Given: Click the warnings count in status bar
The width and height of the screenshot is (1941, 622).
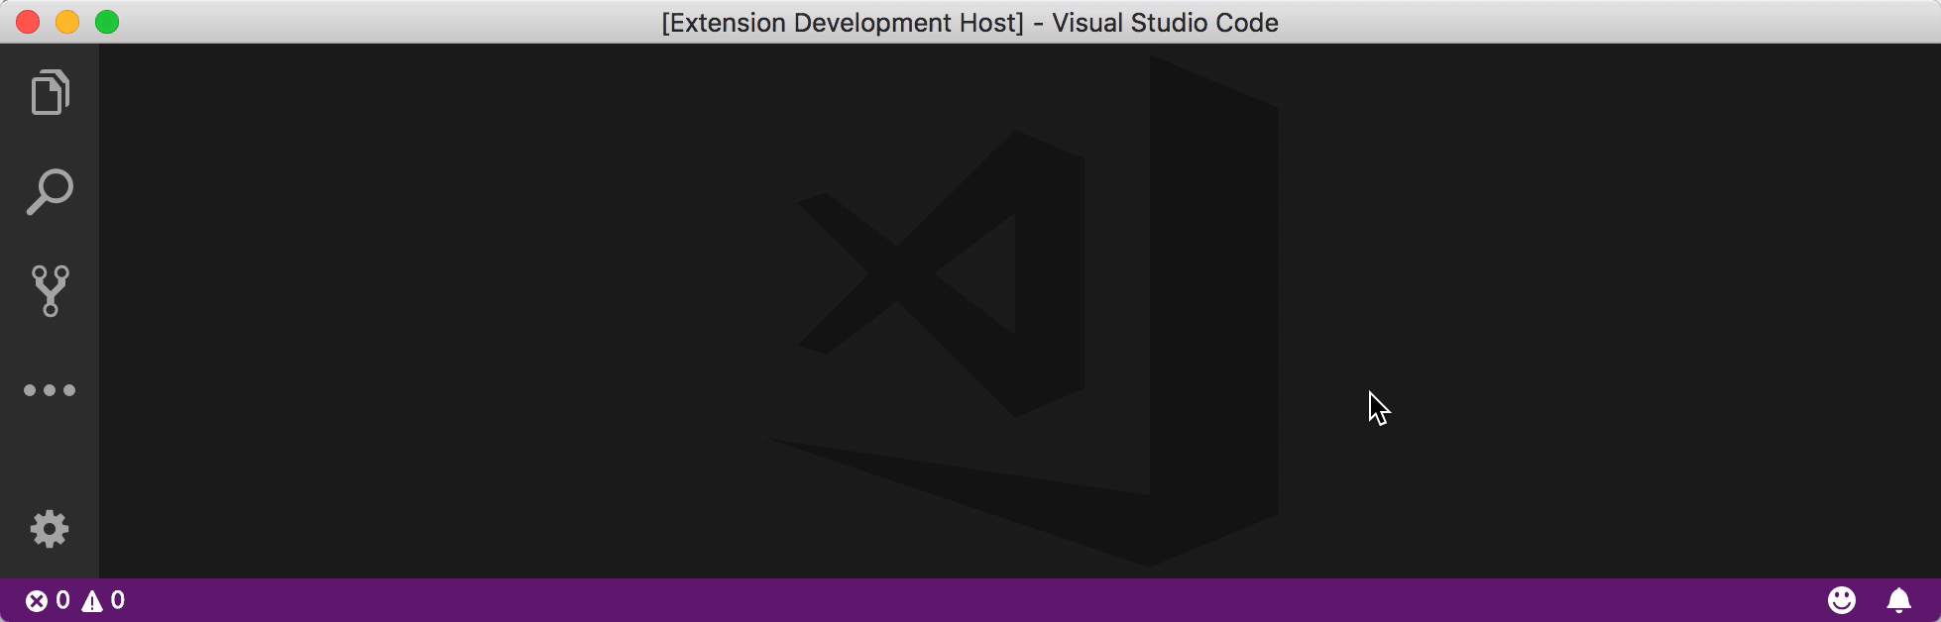Looking at the screenshot, I should click(x=103, y=600).
